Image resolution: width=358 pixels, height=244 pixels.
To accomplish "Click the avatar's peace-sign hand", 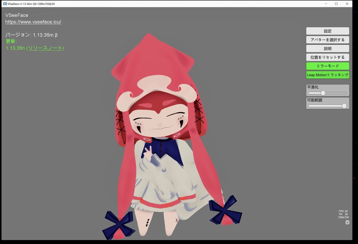I will point(148,152).
